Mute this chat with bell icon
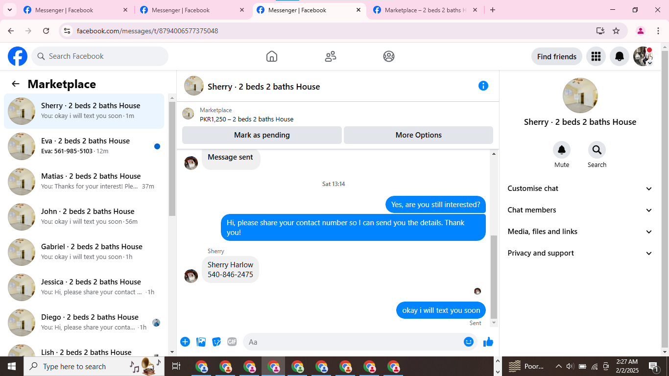The width and height of the screenshot is (669, 376). tap(562, 150)
